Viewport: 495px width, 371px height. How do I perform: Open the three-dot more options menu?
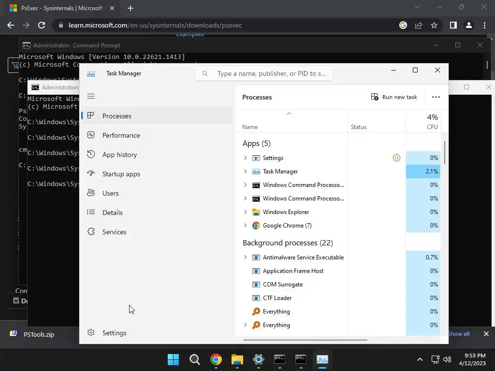point(436,97)
